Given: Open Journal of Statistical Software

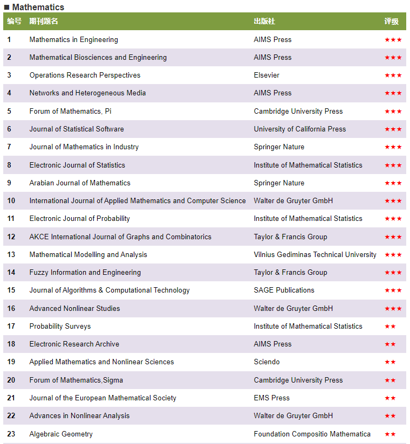Looking at the screenshot, I should [77, 129].
